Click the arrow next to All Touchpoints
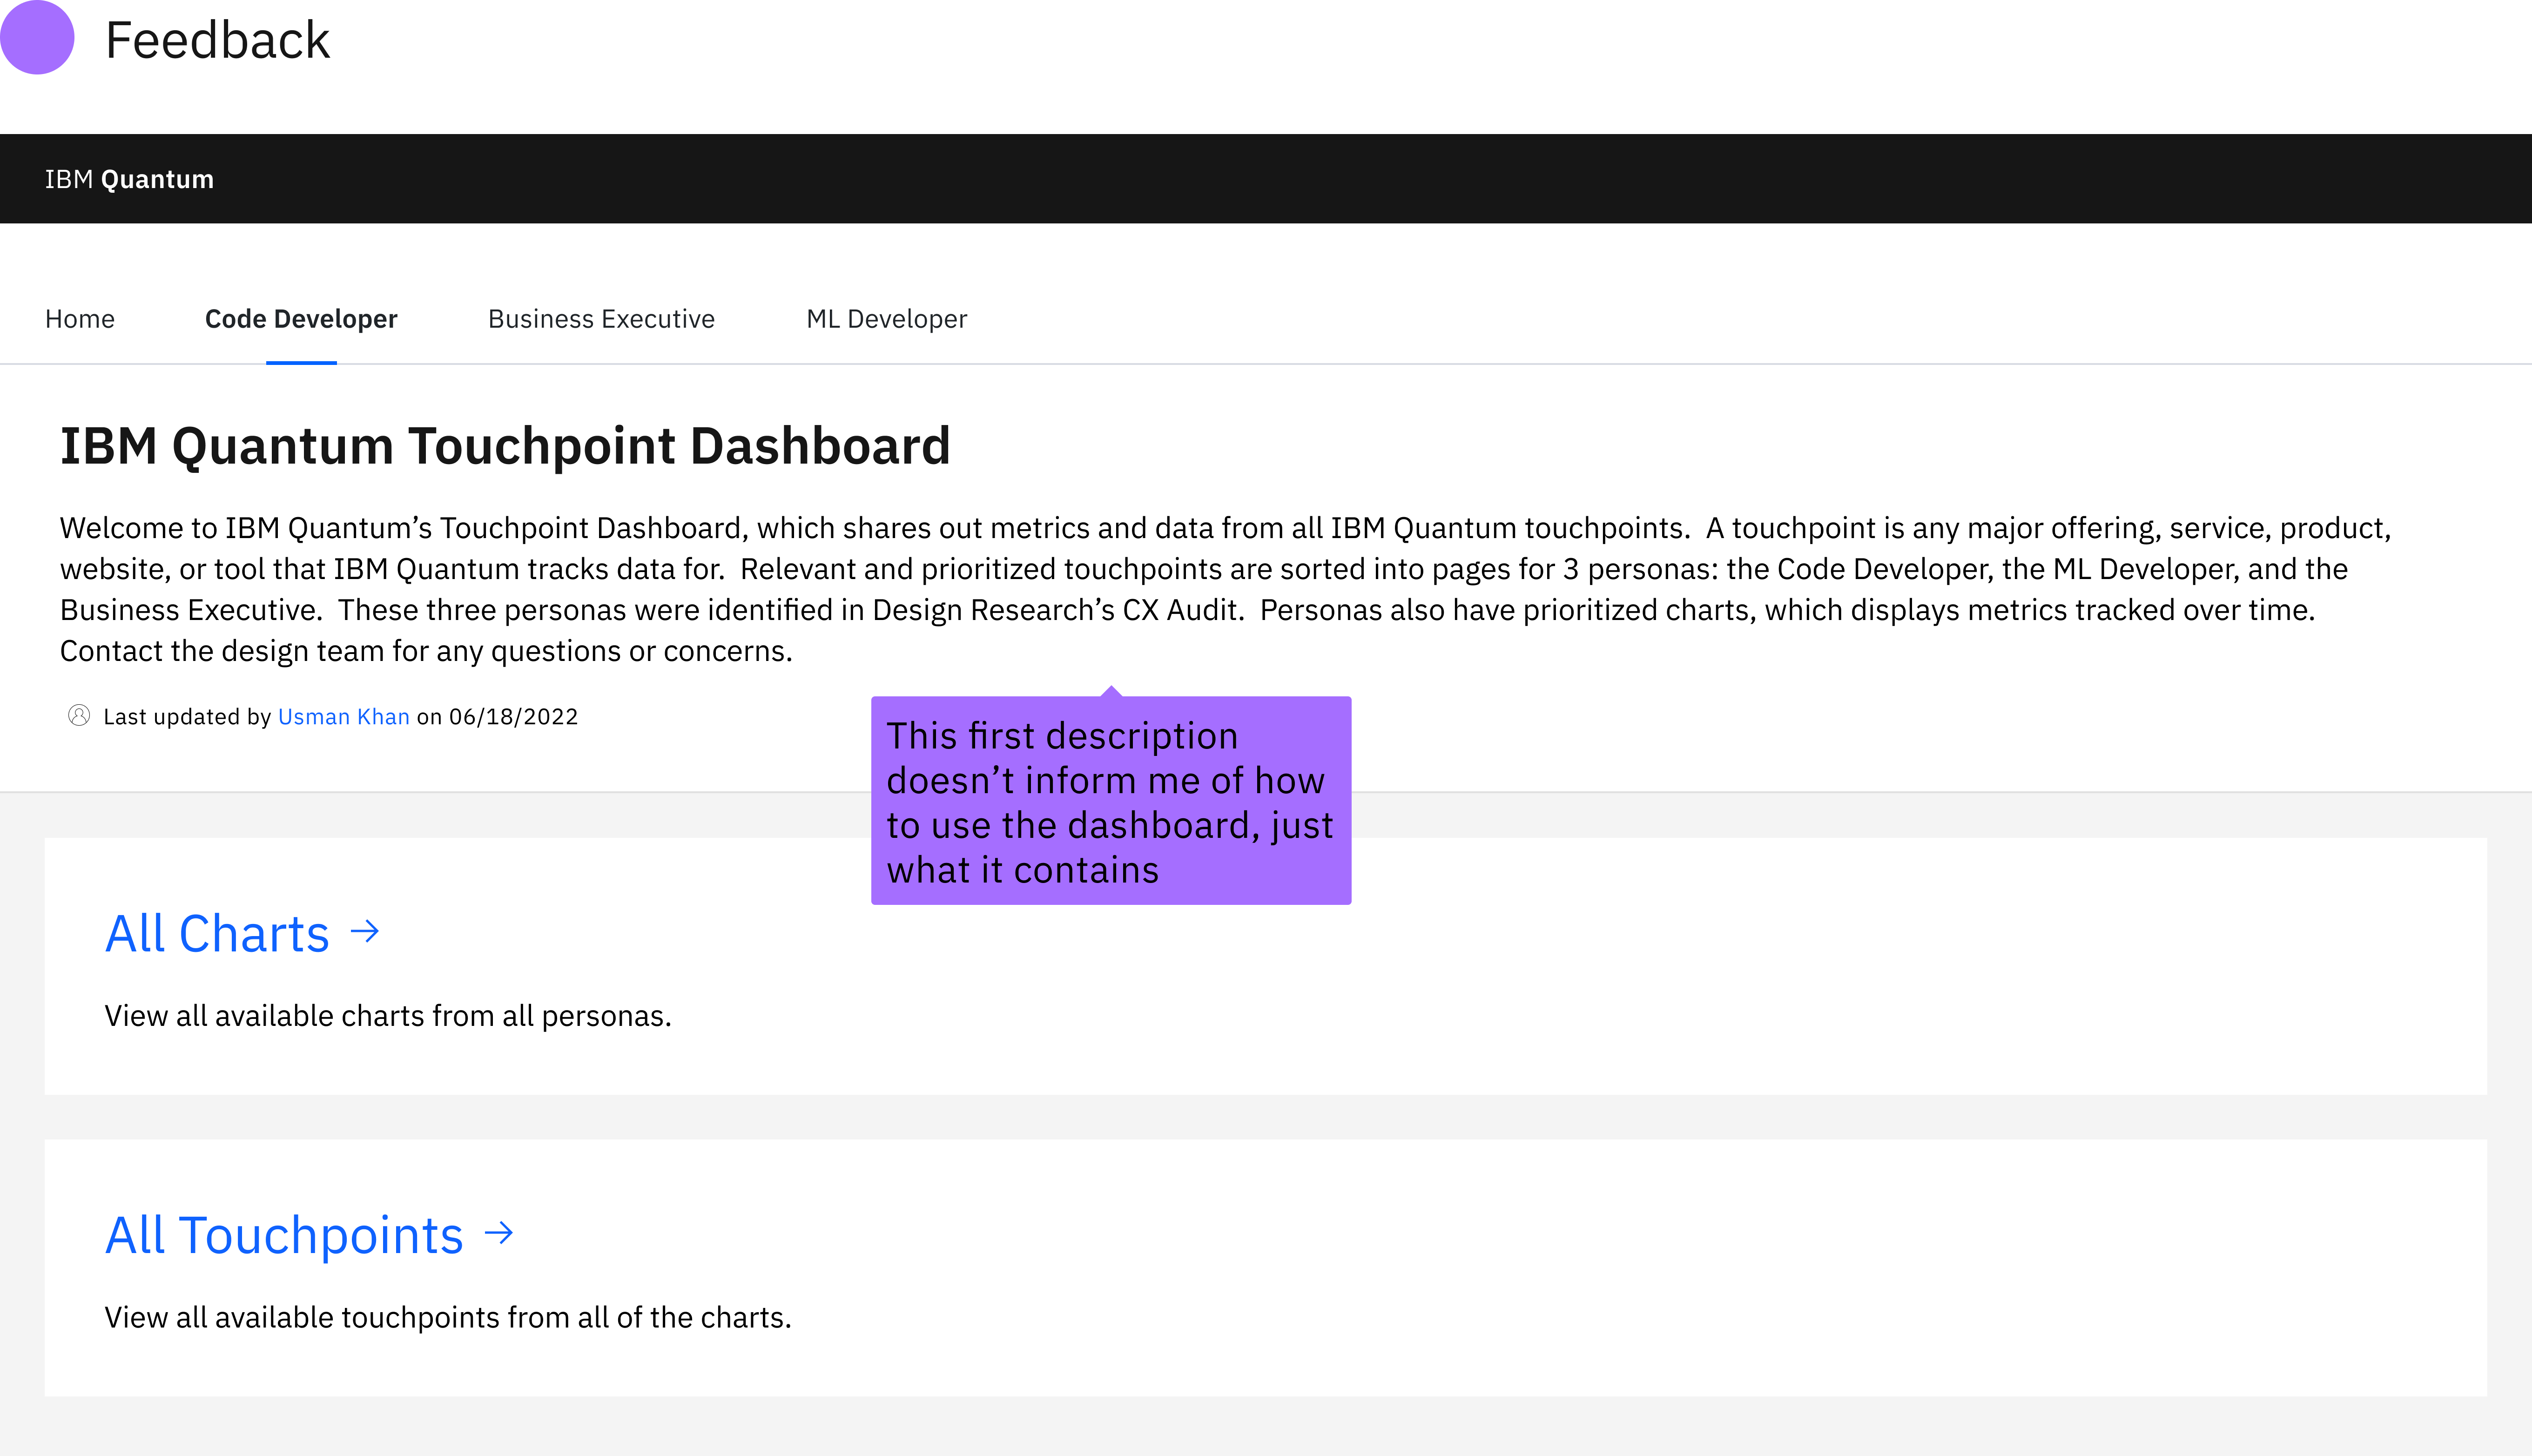 click(499, 1234)
